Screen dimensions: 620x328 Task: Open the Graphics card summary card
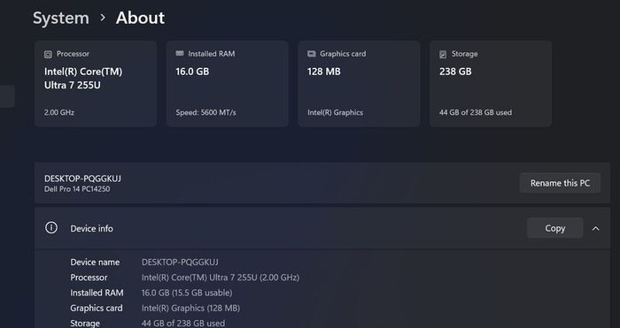click(359, 84)
